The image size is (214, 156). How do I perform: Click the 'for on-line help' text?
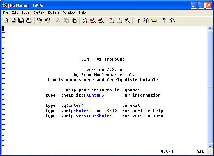point(143,111)
